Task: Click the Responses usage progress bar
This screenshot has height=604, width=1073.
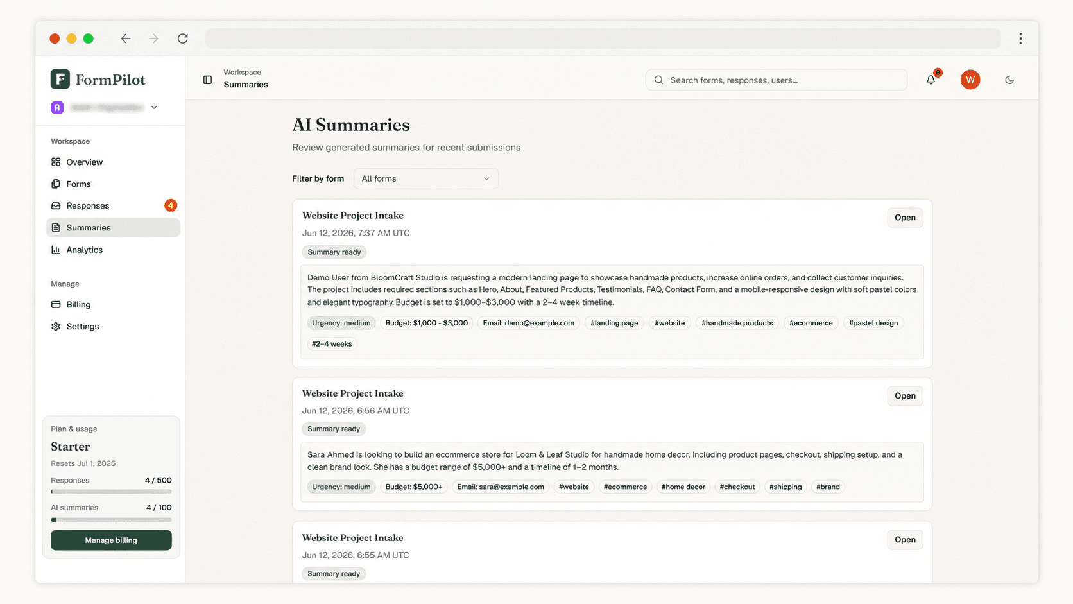Action: (111, 492)
